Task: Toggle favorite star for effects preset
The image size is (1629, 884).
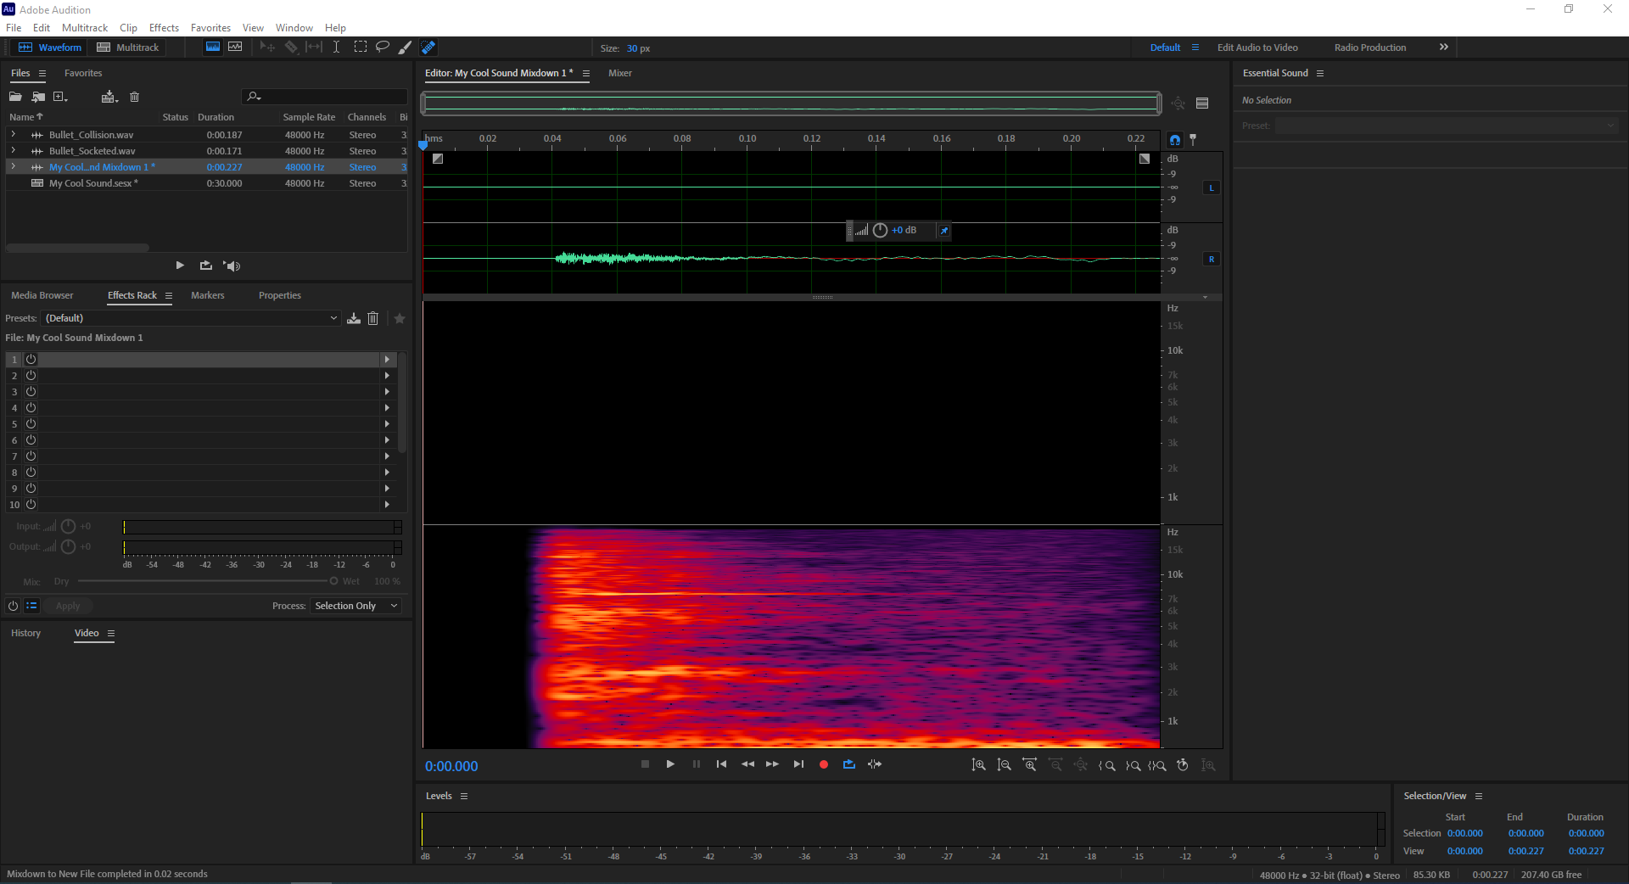Action: click(x=400, y=318)
